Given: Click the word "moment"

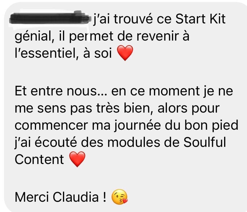Looking at the screenshot, I should [174, 91].
